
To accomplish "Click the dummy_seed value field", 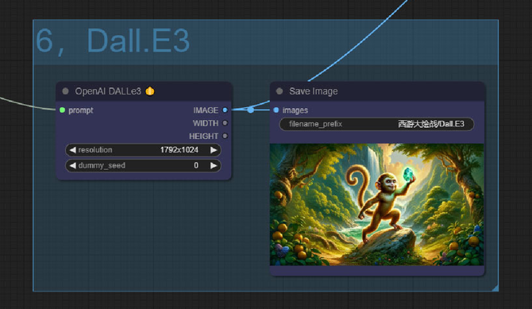I will coord(143,165).
